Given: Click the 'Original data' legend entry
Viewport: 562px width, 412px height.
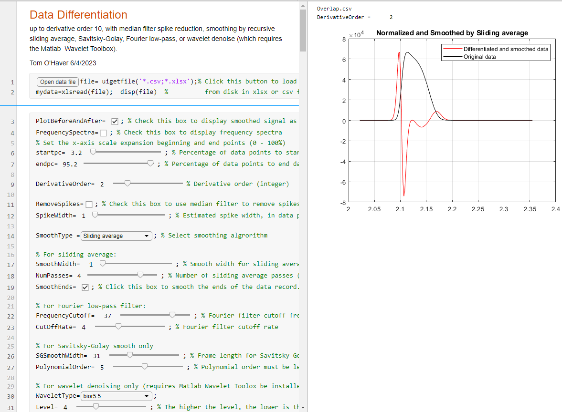Looking at the screenshot, I should (479, 57).
